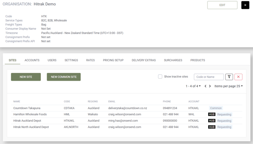
Task: Click the New Site button
Action: (x=26, y=77)
